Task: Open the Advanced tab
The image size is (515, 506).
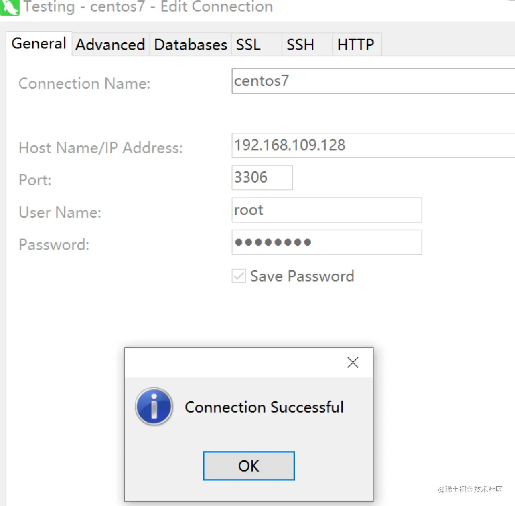Action: pos(110,45)
